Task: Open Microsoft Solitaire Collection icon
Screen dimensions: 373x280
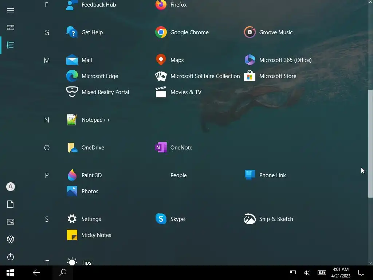Action: pos(161,76)
